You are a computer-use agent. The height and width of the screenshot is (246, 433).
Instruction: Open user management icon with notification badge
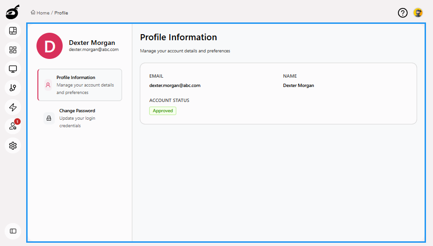pos(13,126)
